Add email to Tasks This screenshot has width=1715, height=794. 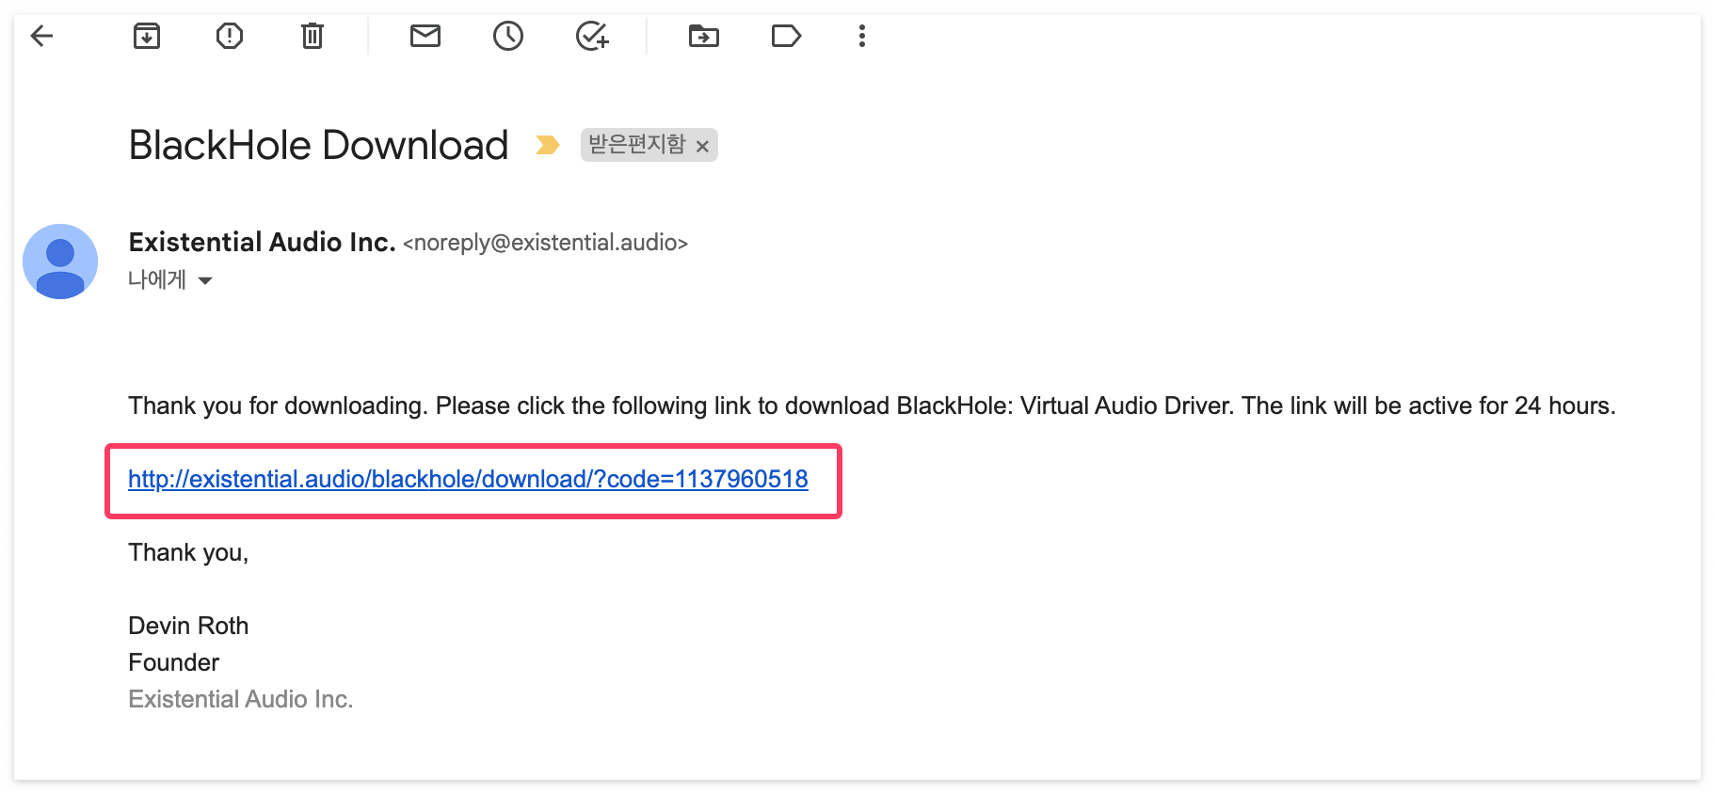(592, 37)
